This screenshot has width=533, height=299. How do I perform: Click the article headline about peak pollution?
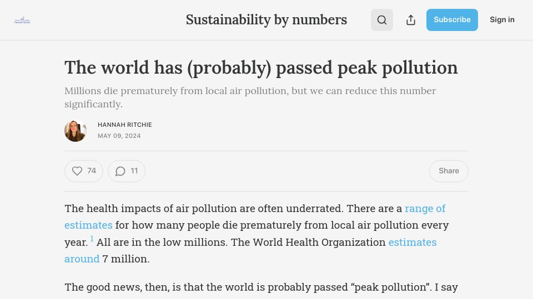point(261,67)
